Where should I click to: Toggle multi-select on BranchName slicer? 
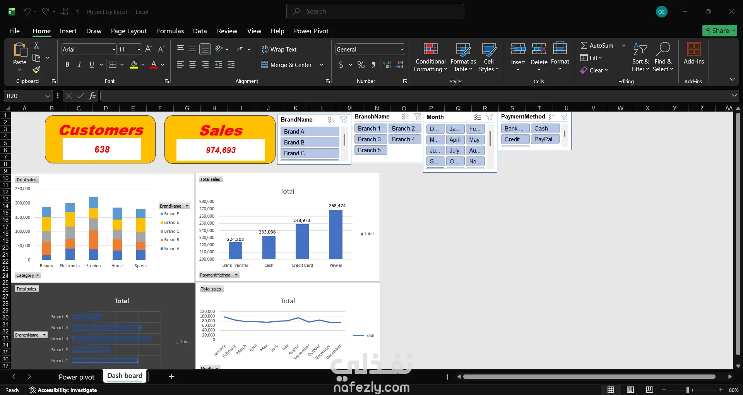405,117
